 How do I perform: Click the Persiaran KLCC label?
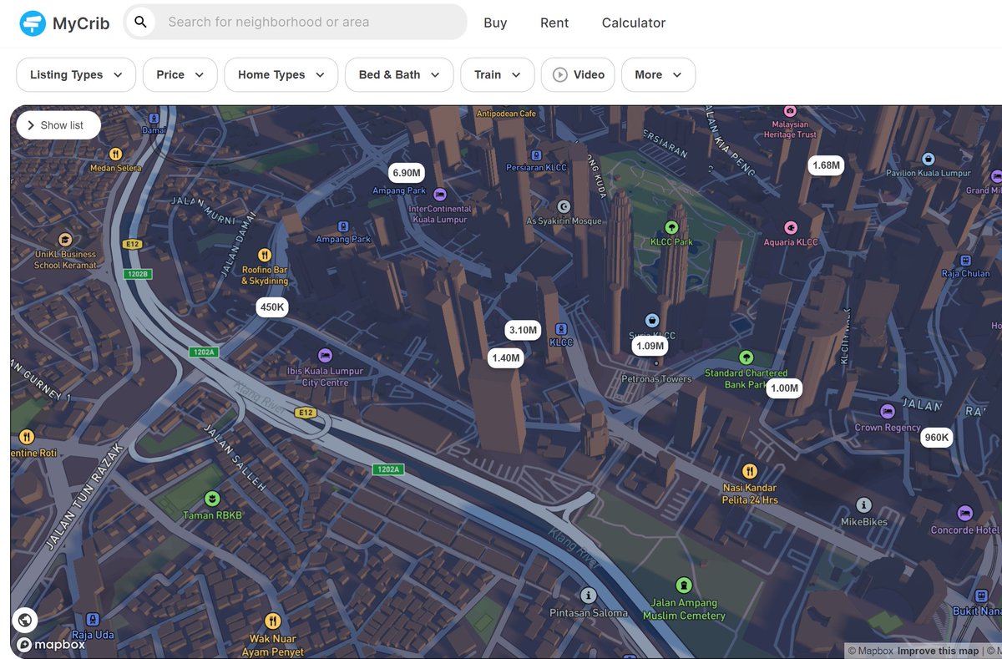pyautogui.click(x=536, y=168)
